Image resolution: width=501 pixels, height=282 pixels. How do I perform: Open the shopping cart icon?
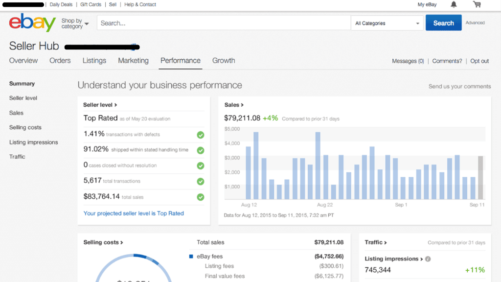(477, 4)
